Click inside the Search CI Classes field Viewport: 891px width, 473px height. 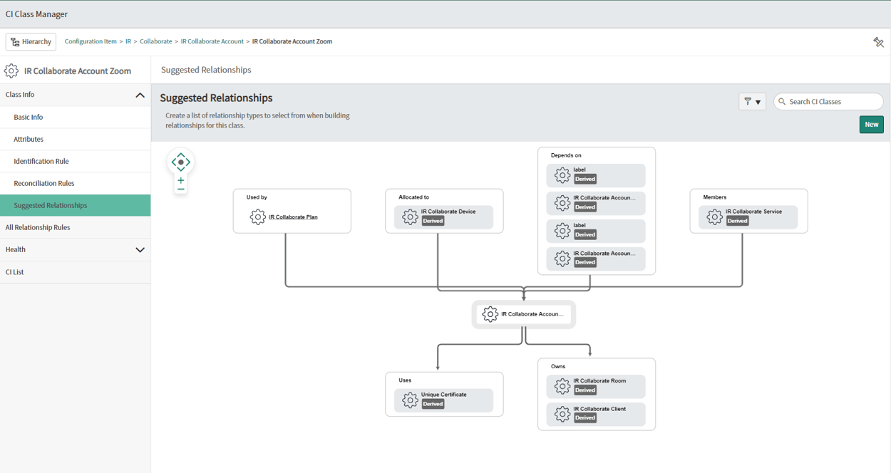pyautogui.click(x=827, y=101)
